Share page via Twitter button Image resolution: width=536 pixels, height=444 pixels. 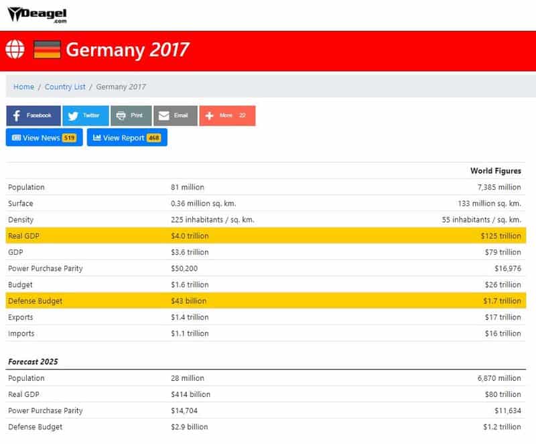(85, 115)
